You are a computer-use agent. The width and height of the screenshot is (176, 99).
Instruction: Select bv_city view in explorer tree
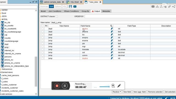coord(7,23)
